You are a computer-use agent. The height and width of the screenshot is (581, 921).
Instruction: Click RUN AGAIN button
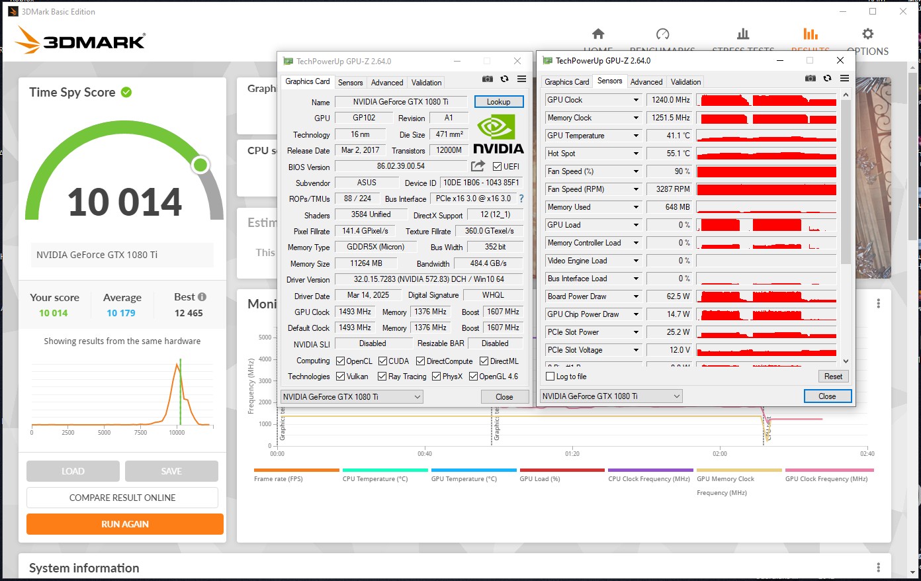pyautogui.click(x=125, y=524)
